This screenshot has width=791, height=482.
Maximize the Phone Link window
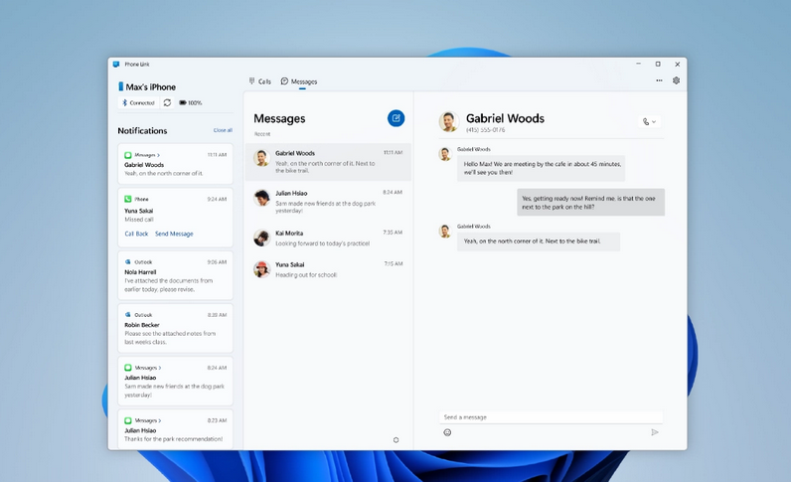(x=658, y=64)
